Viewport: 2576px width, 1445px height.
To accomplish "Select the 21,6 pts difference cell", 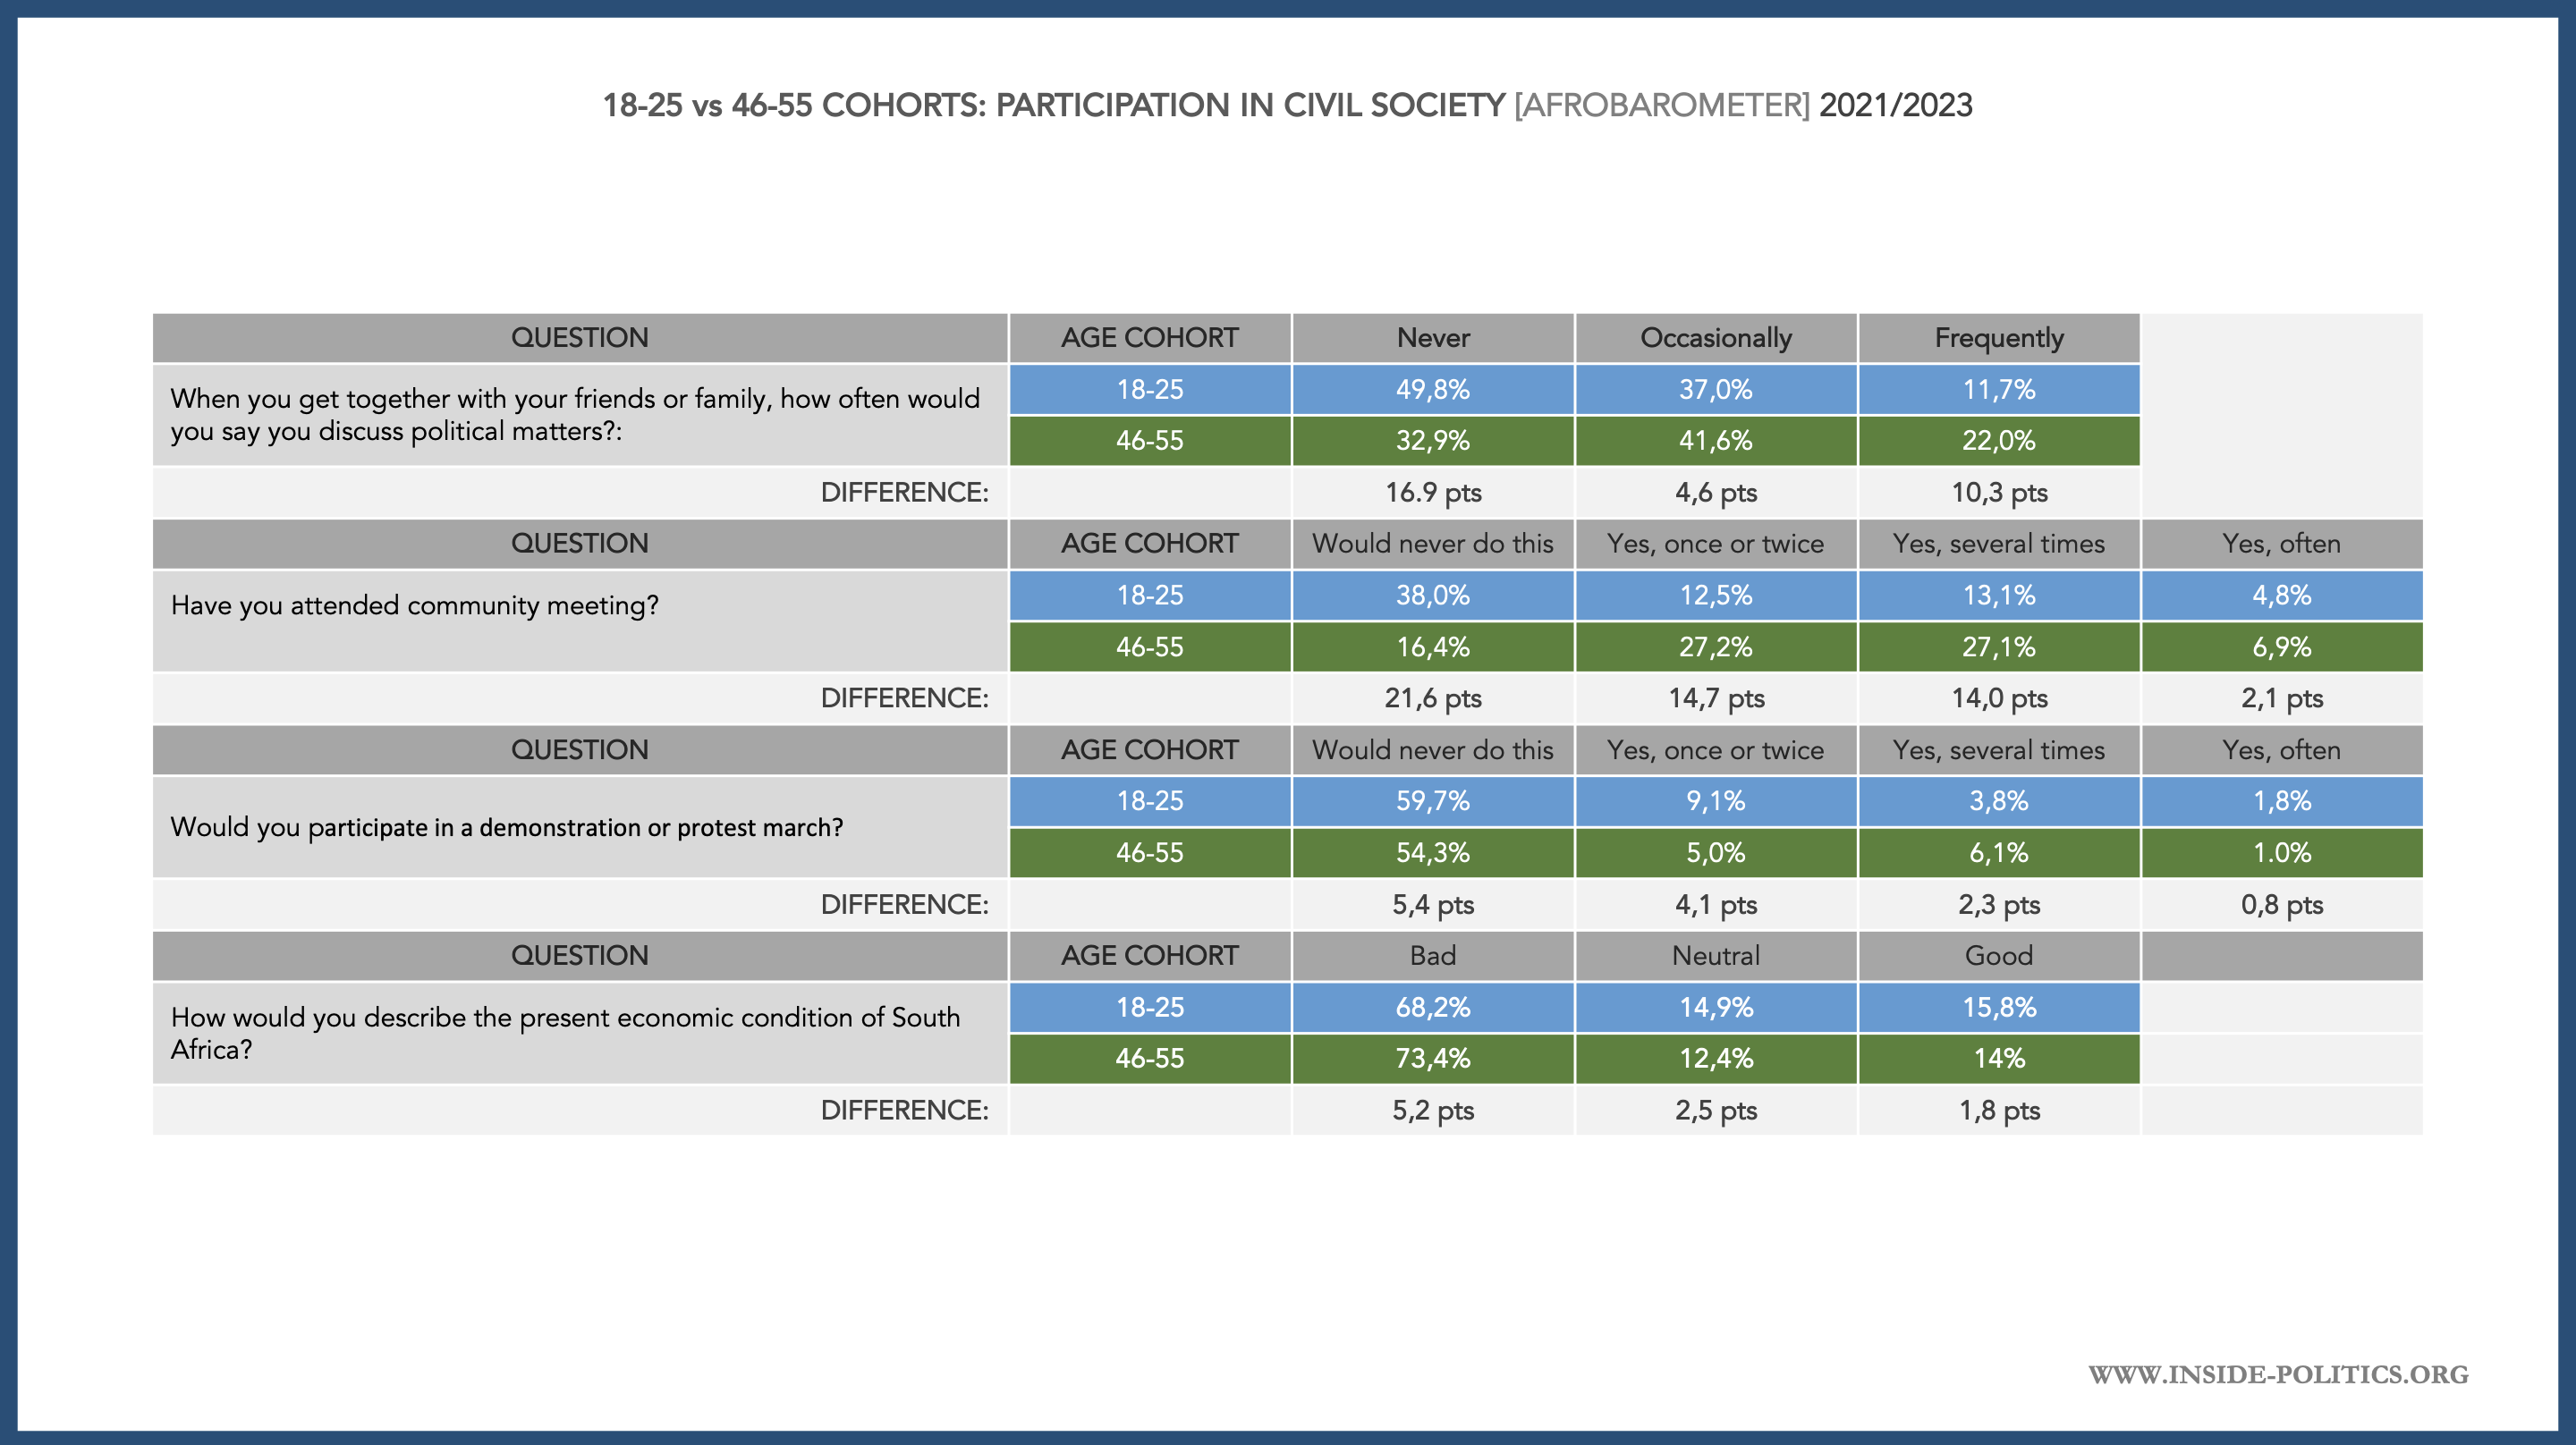I will tap(1432, 698).
